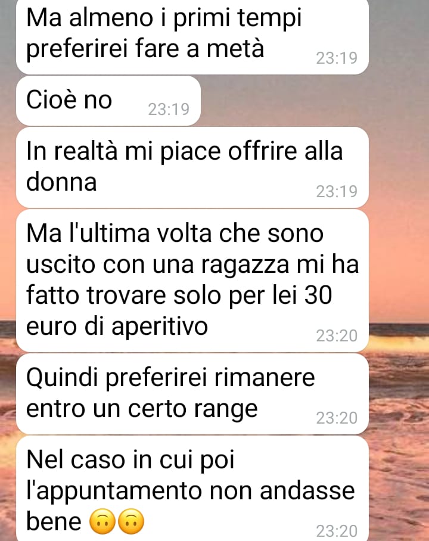Select the message about 30 euro di aperitivo

pos(192,281)
